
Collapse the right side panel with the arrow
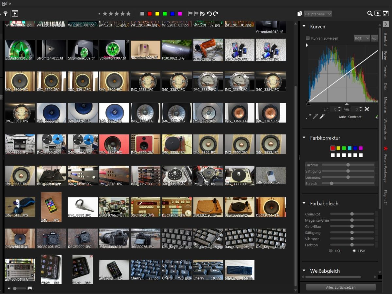pyautogui.click(x=386, y=24)
